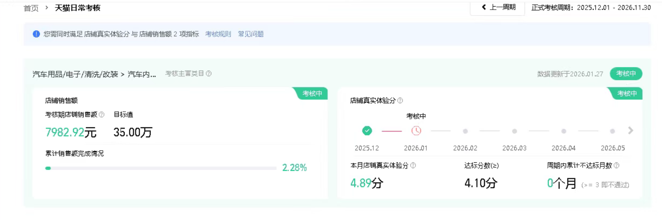
Task: Click the 累计销售额完成情况 progress bar
Action: (161, 168)
